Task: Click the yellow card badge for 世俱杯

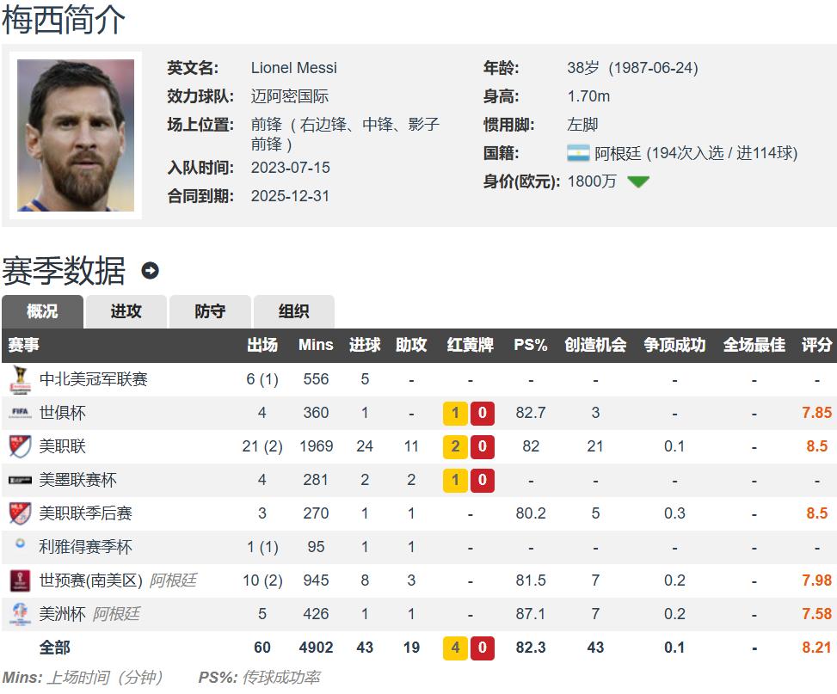Action: [455, 413]
